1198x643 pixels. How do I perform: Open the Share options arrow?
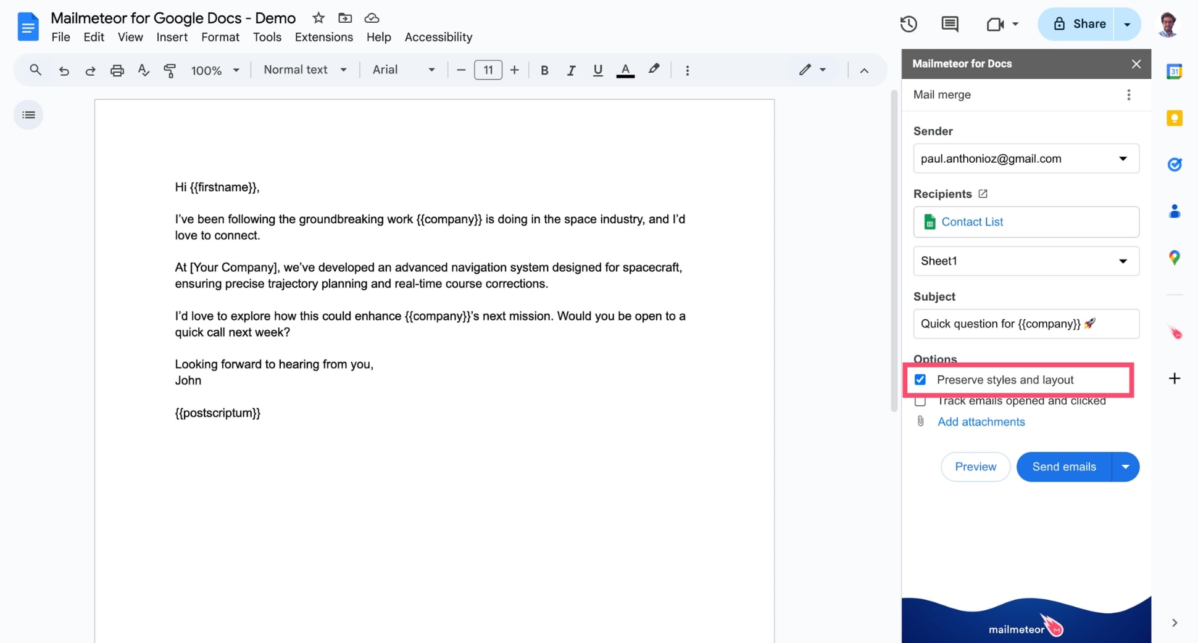1127,24
